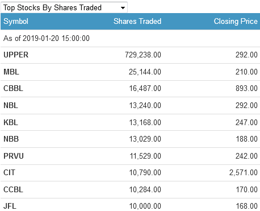Click CIT's closing price 2,571.00
The width and height of the screenshot is (260, 211).
[x=244, y=172]
